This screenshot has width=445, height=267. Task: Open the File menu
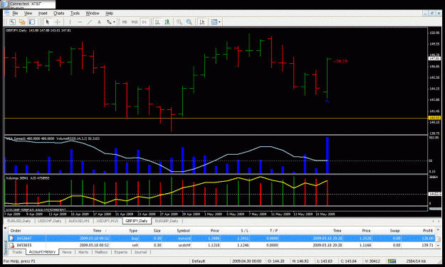pyautogui.click(x=16, y=13)
